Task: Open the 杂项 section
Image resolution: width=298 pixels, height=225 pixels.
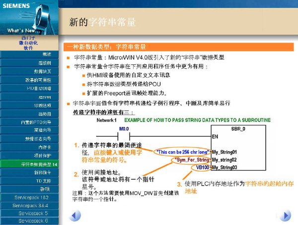Action: click(x=29, y=189)
